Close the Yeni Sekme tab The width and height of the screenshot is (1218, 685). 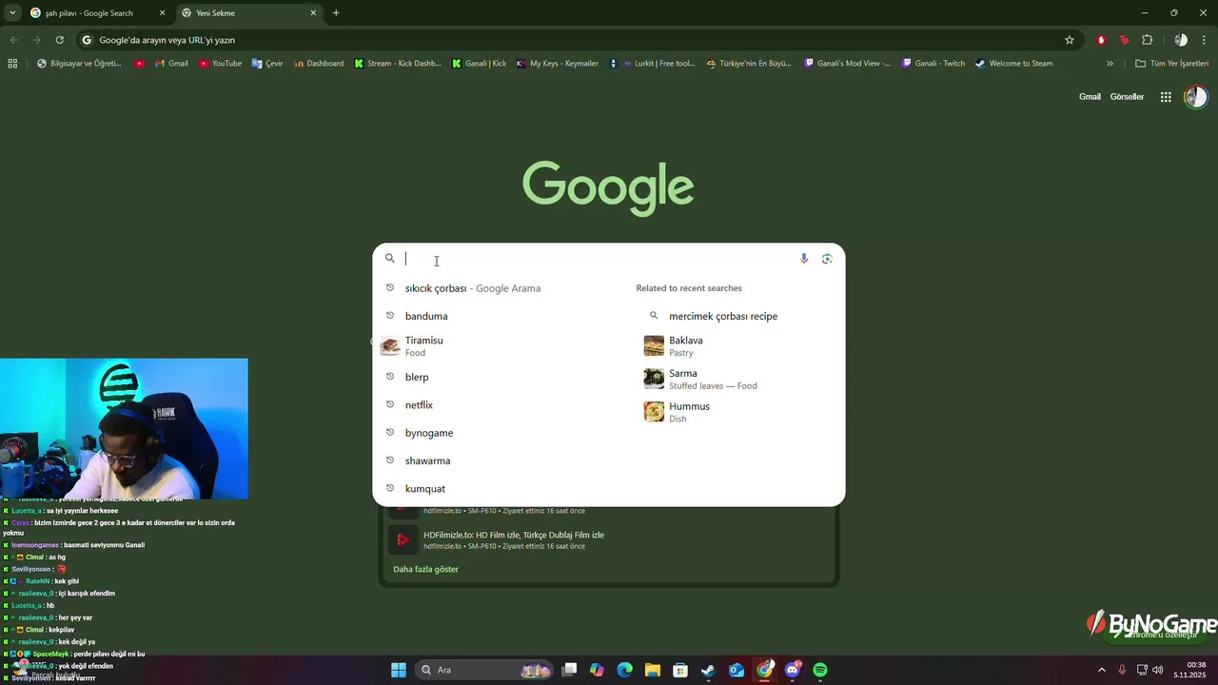click(x=313, y=13)
